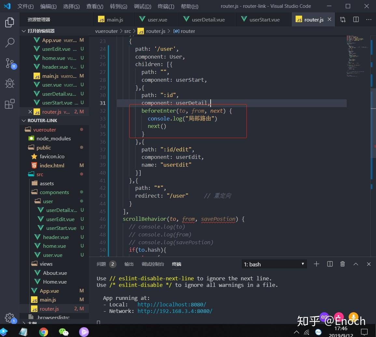Open the '1: bash' terminal selector dropdown

coord(274,264)
